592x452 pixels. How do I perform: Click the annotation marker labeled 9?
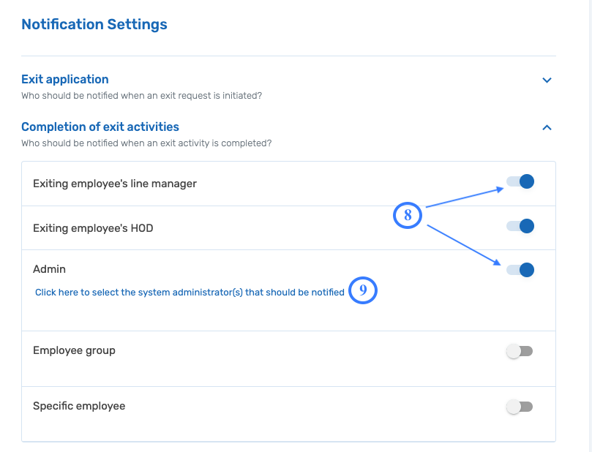pos(363,290)
